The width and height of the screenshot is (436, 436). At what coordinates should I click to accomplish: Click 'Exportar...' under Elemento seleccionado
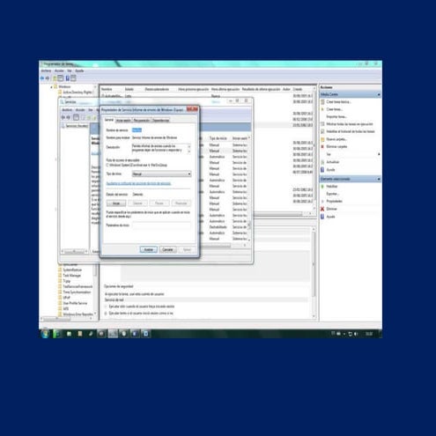332,194
